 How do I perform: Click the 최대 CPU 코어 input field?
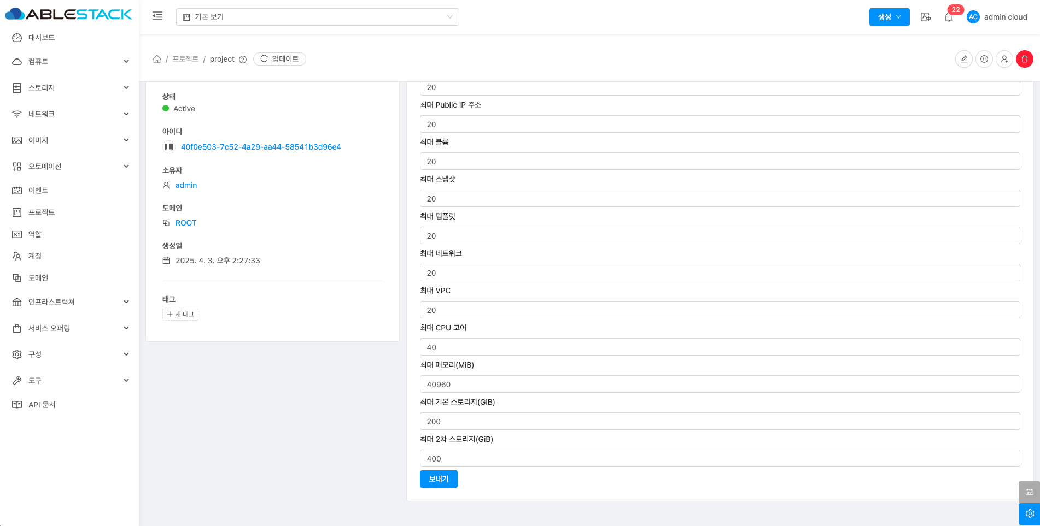pyautogui.click(x=720, y=347)
